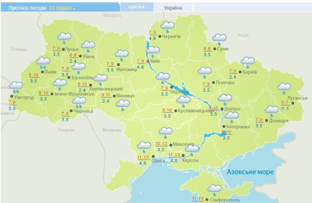Screen dimensions: 312x203
Task: Click the Прогноз погоди header title
Action: point(27,8)
